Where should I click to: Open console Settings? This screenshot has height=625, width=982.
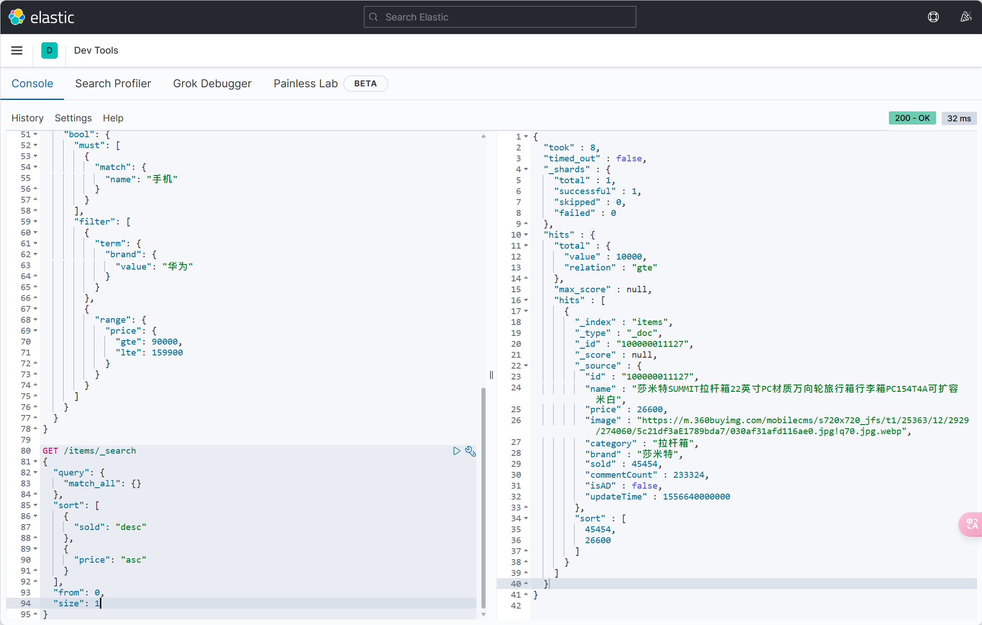73,118
